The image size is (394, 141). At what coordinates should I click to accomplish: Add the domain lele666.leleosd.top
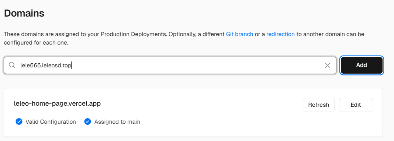point(361,65)
